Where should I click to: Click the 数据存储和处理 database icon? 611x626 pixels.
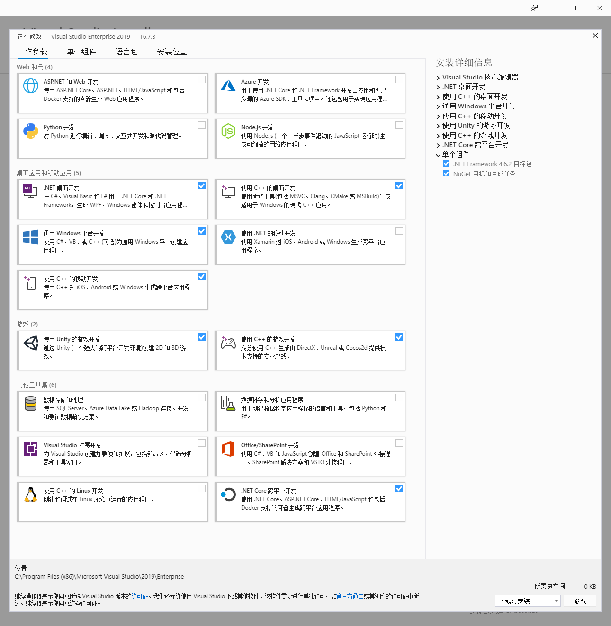(31, 404)
